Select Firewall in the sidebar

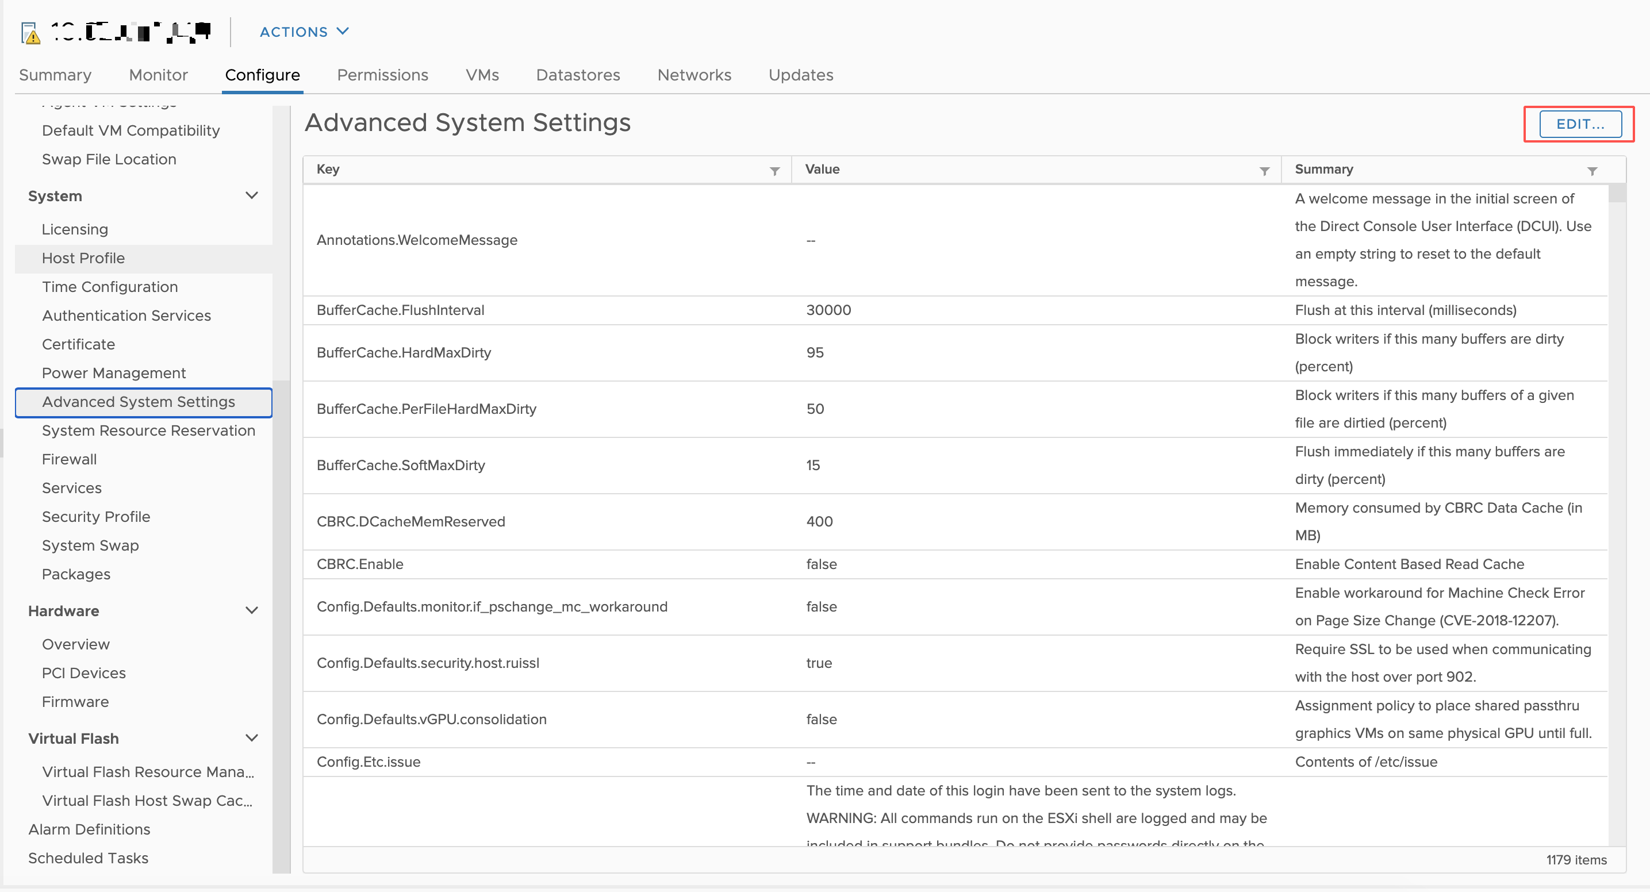(x=69, y=459)
